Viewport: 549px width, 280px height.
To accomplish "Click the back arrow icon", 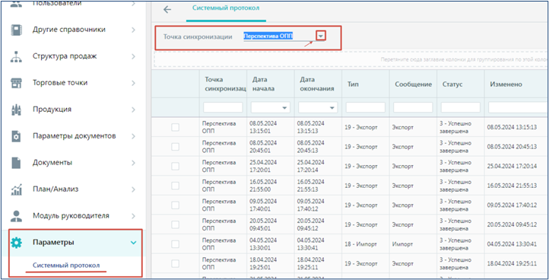I will (167, 9).
